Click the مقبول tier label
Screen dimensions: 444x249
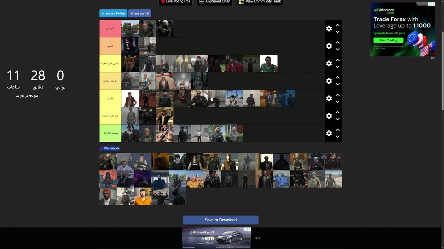[110, 98]
